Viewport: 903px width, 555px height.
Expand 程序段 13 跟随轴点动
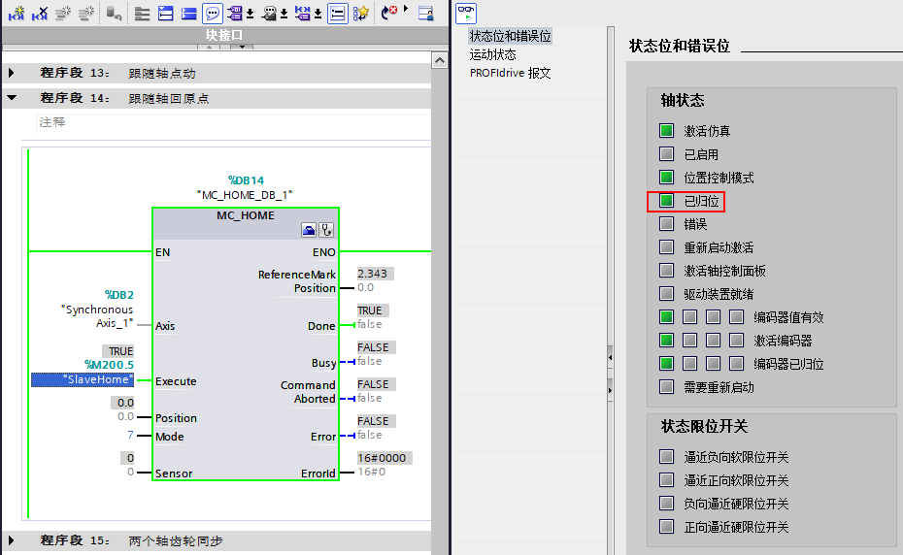pyautogui.click(x=12, y=73)
